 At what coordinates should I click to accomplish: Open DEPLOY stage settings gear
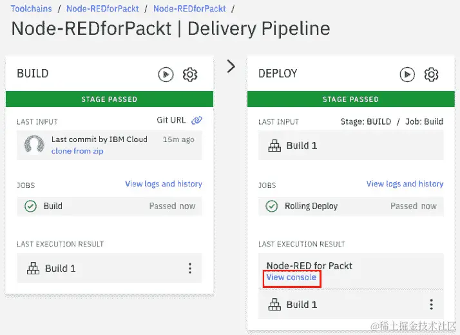431,75
